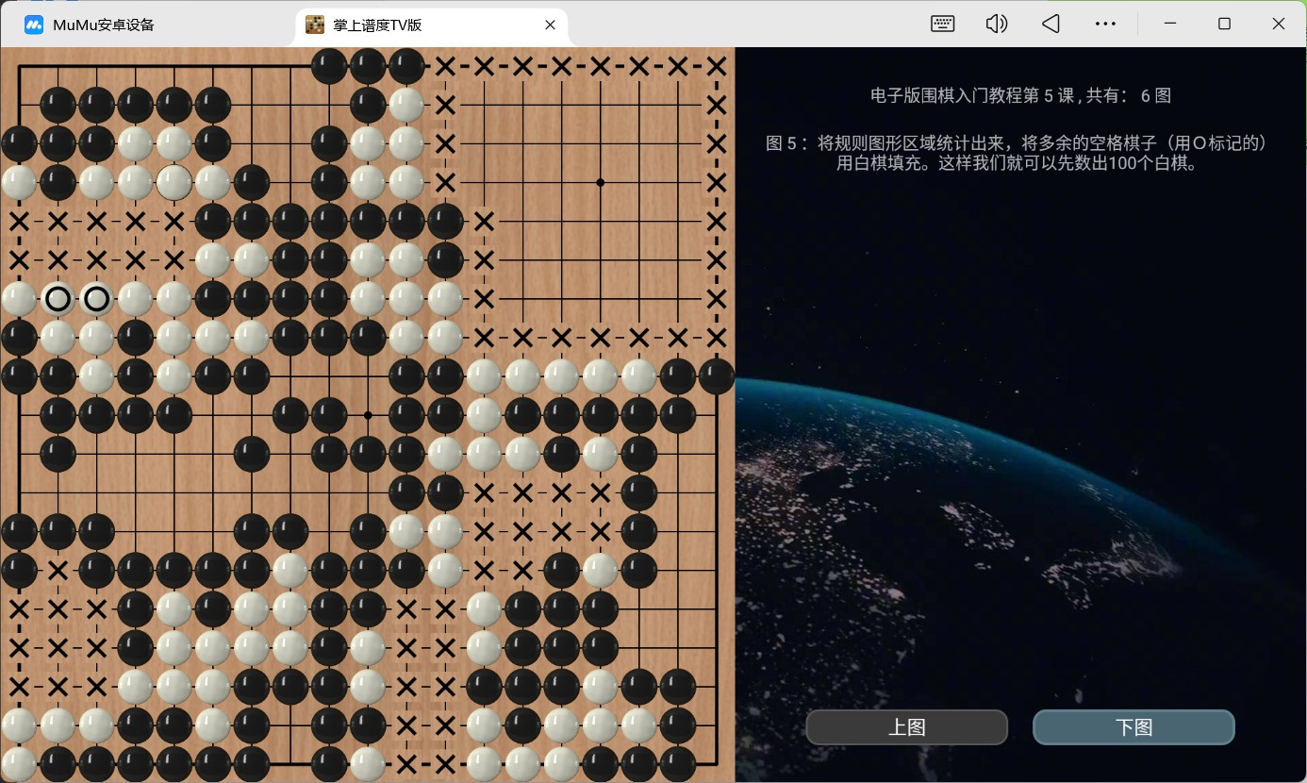Click the Go board icon on the app tab
The height and width of the screenshot is (783, 1307).
(316, 25)
